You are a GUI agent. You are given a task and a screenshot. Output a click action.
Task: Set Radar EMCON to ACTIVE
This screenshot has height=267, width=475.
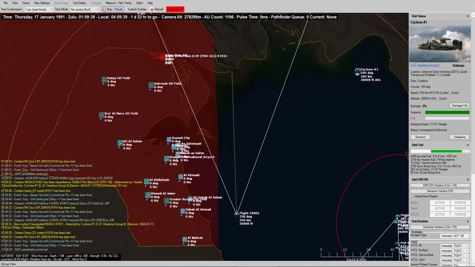(440, 202)
